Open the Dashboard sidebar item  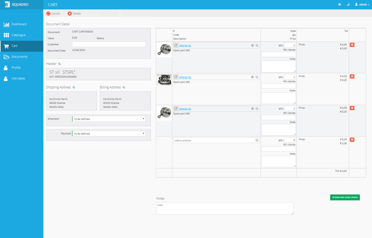21,24
